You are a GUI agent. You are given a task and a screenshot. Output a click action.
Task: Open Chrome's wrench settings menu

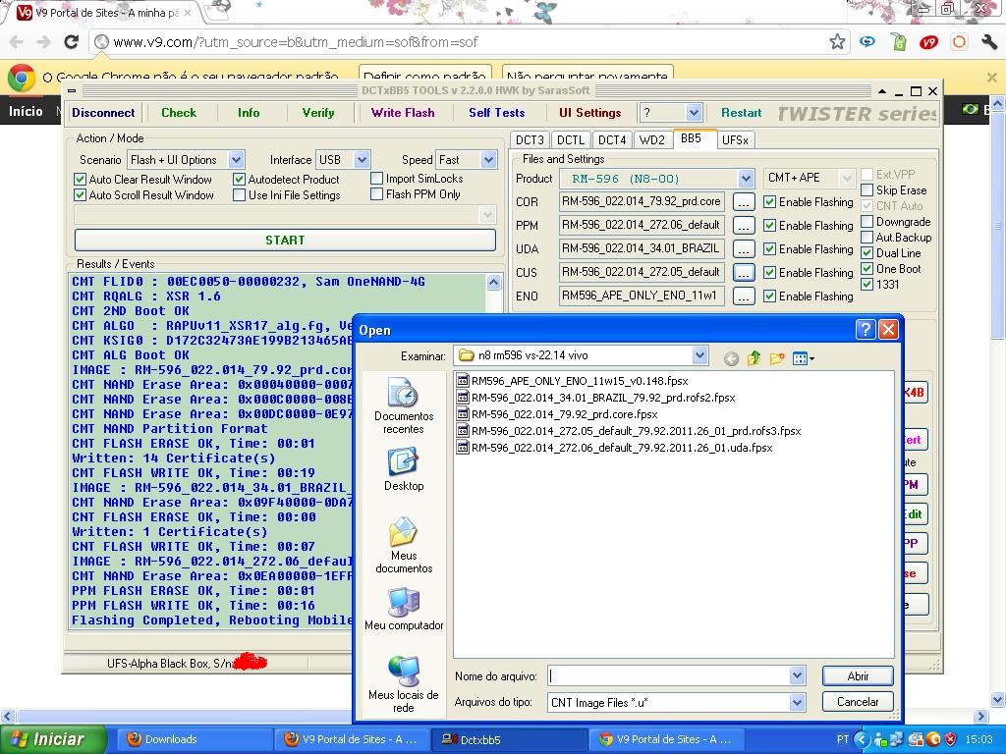[988, 42]
